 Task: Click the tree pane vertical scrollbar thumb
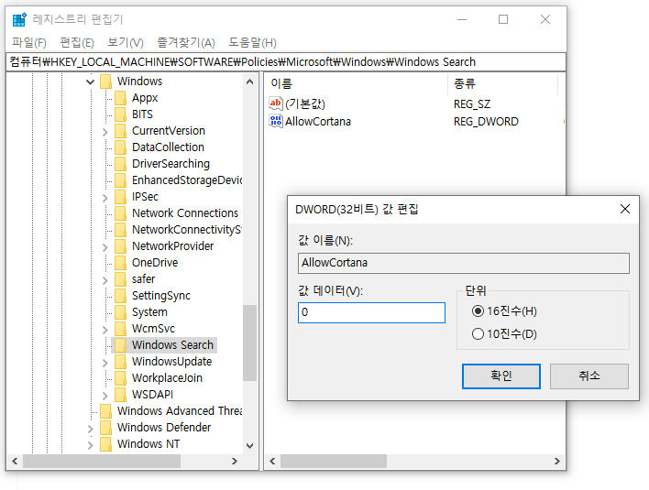point(249,343)
